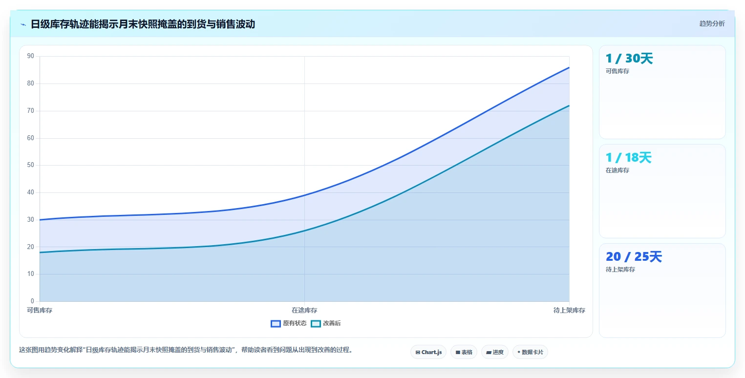Screen dimensions: 745x378
Task: Click the 可售库存 x-axis label
Action: pos(40,310)
